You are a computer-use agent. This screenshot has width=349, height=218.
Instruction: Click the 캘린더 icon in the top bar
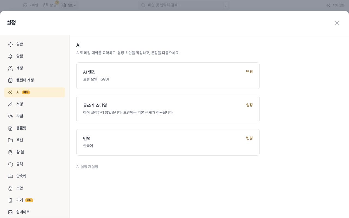coord(64,5)
